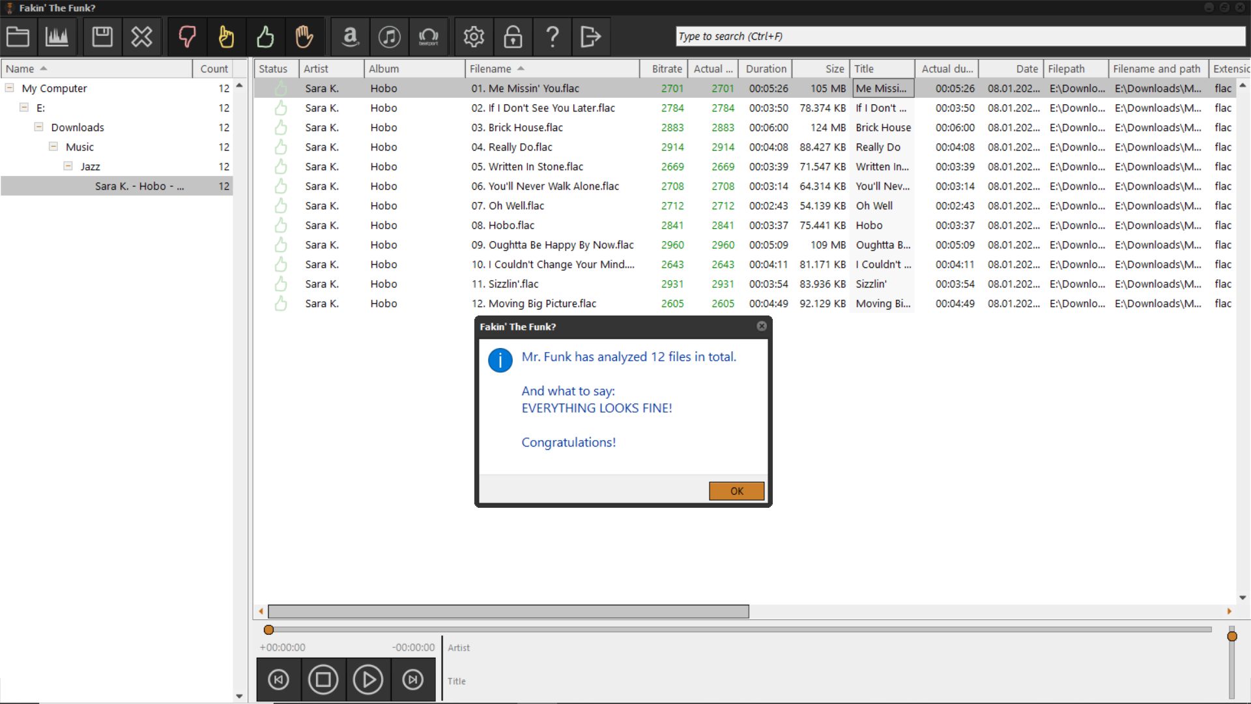Image resolution: width=1251 pixels, height=704 pixels.
Task: Click the iTunes music note icon
Action: point(389,37)
